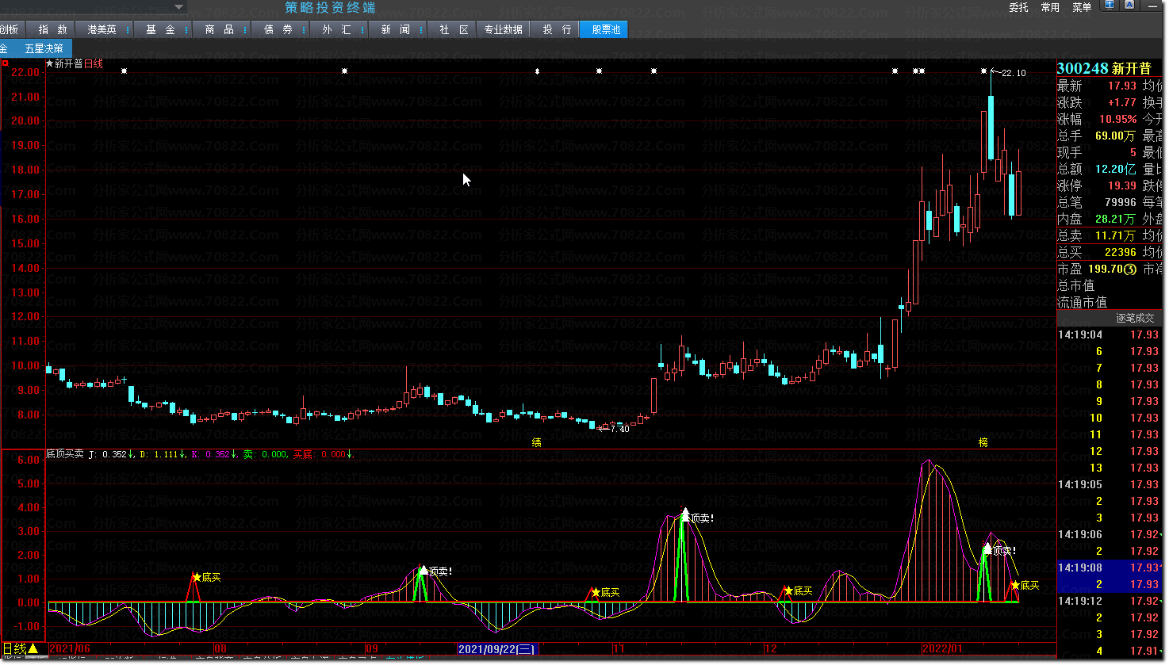Click the 绩 earnings marker under the chart
The image size is (1169, 665).
tap(537, 442)
